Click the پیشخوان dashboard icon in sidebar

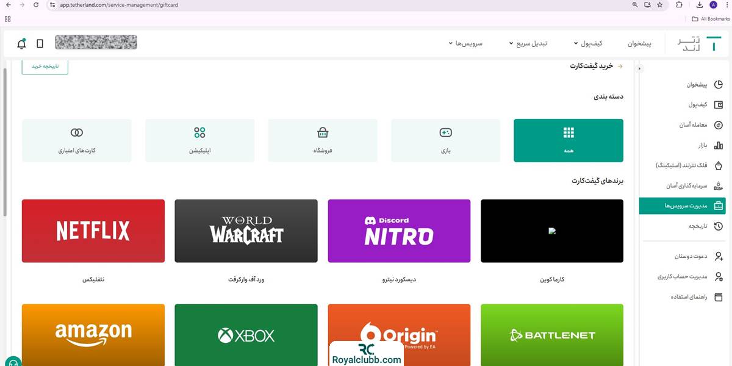point(718,84)
